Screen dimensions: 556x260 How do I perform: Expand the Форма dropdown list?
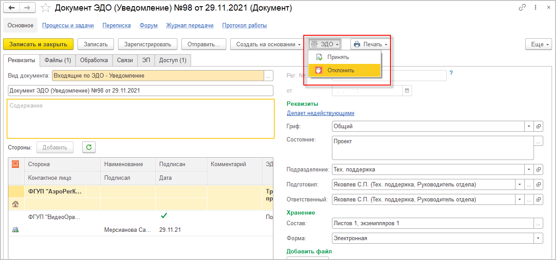click(x=538, y=238)
